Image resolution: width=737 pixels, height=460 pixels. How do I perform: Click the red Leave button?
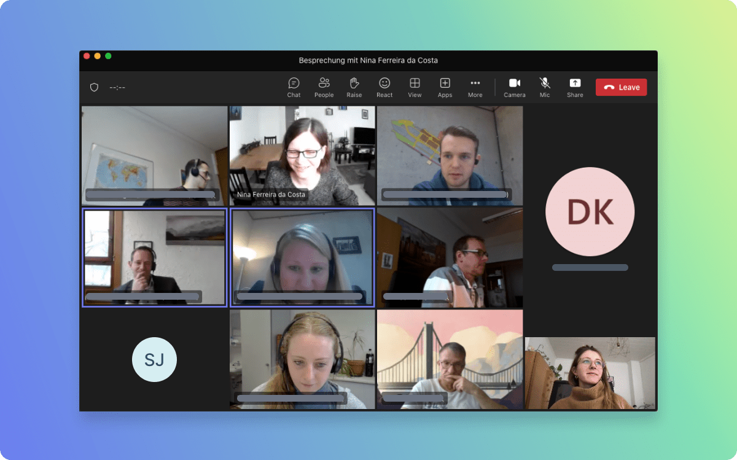621,87
